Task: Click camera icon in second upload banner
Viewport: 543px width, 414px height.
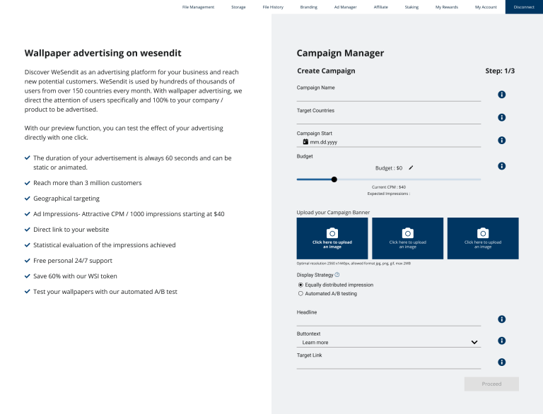Action: [407, 233]
